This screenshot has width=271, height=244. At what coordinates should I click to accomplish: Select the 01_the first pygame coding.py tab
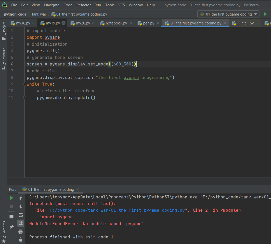[196, 23]
